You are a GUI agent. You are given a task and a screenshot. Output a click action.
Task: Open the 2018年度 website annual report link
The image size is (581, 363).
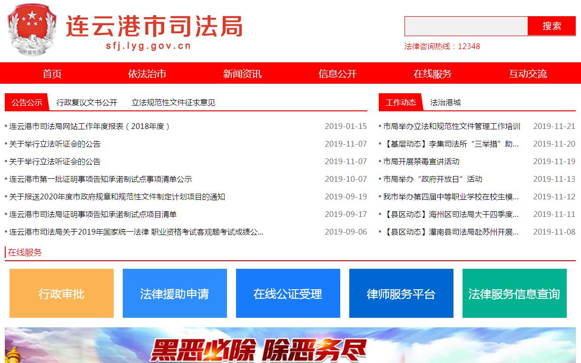coord(89,127)
